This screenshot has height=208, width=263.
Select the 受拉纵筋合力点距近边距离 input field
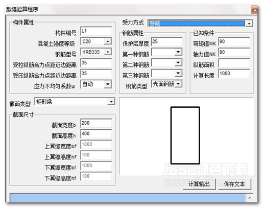(x=96, y=63)
